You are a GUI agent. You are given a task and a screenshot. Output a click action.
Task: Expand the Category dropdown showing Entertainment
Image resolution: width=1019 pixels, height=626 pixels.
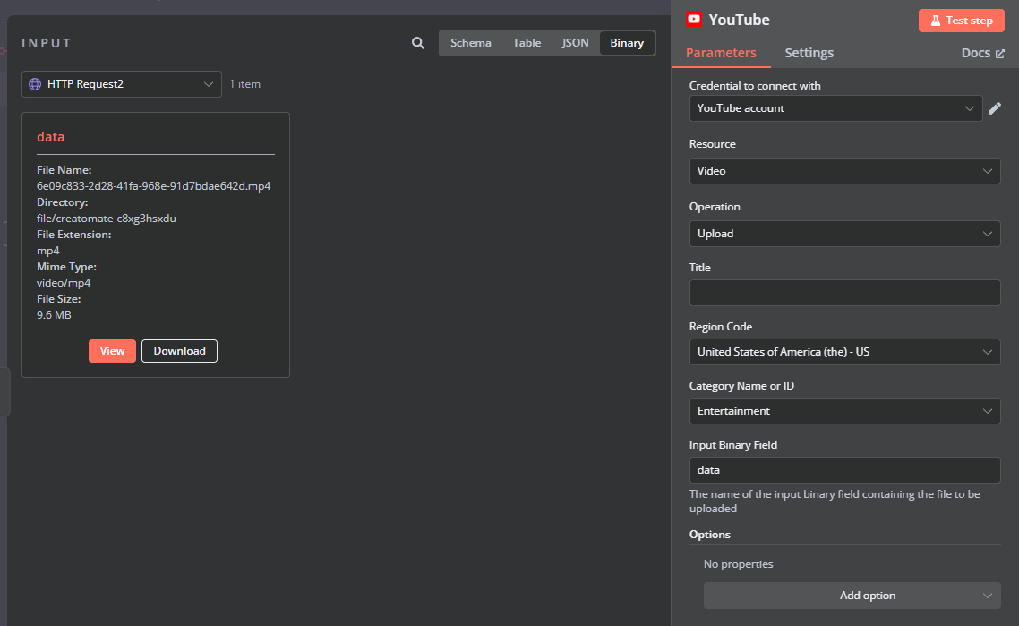(x=844, y=411)
